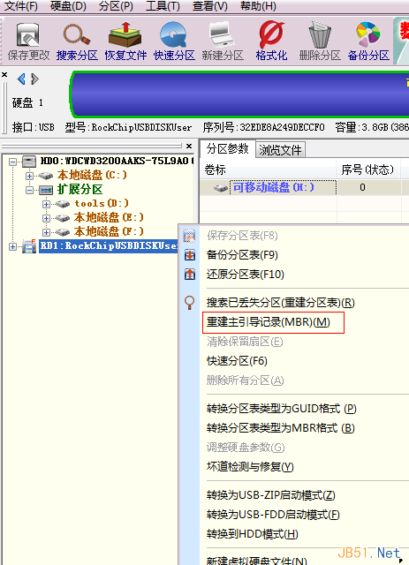
Task: Select 重建主引导记录(MBR) menu entry
Action: (269, 321)
